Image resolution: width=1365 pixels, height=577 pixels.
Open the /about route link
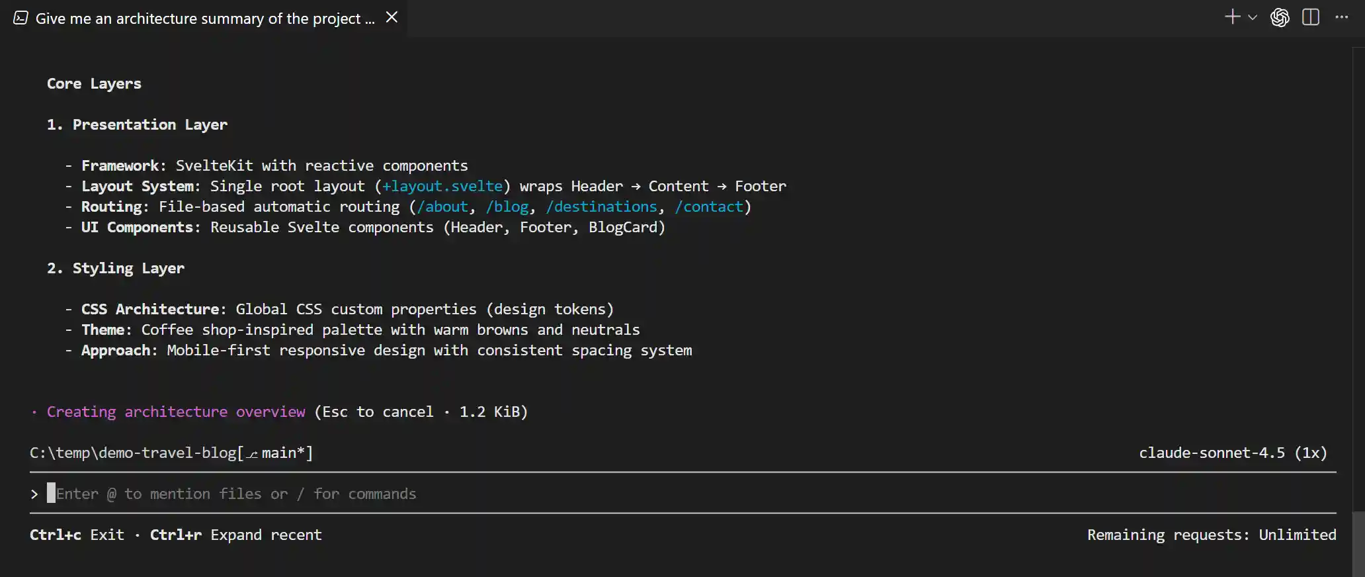coord(444,206)
